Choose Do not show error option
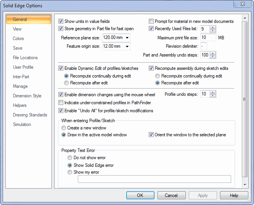The height and width of the screenshot is (205, 254). point(70,158)
